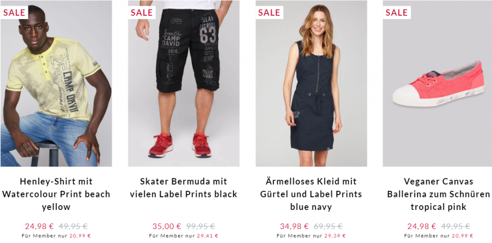492x243 pixels.
Task: Click struck-through 99,95 € original price
Action: [201, 226]
